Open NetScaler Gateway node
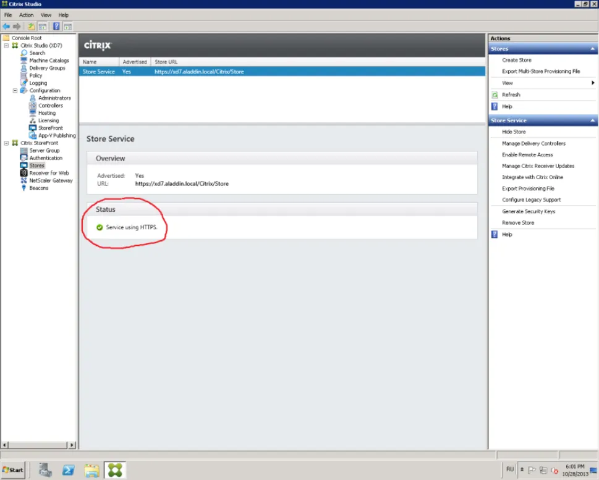Screen dimensions: 599x480 pyautogui.click(x=51, y=180)
